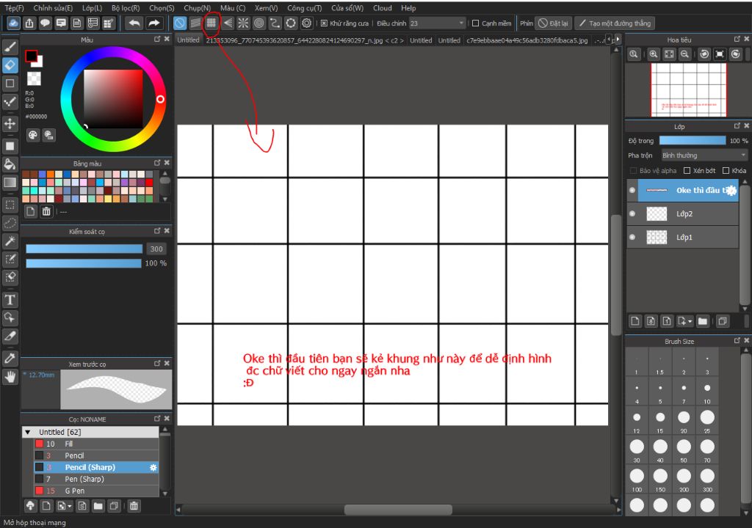This screenshot has width=752, height=528.
Task: Switch to first Untitled document tab
Action: (x=188, y=40)
